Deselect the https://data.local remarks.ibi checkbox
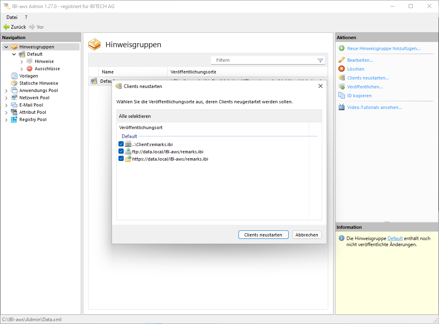Screen dimensions: 439x324 point(121,159)
